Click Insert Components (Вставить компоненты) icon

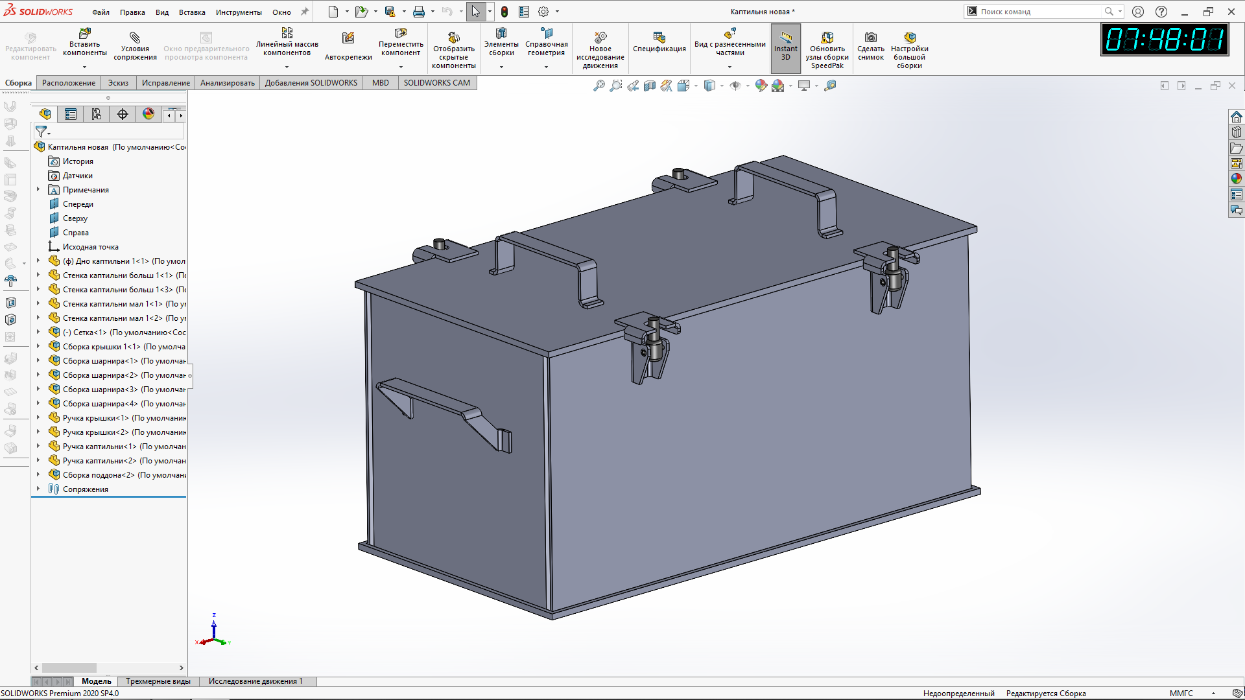pyautogui.click(x=84, y=33)
